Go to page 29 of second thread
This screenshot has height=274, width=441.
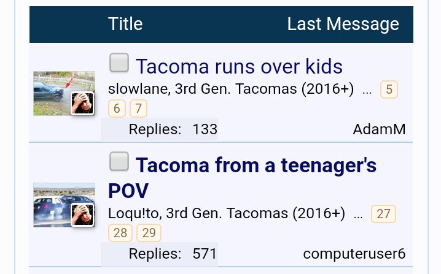pos(149,233)
